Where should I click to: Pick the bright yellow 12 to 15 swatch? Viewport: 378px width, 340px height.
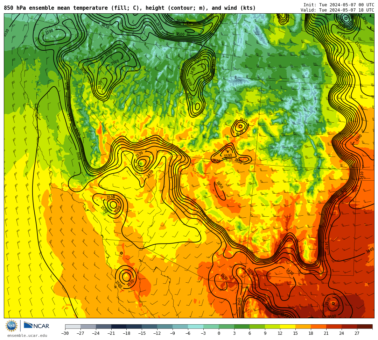point(288,326)
